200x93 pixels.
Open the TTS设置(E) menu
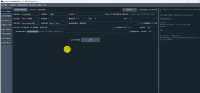click(x=13, y=5)
